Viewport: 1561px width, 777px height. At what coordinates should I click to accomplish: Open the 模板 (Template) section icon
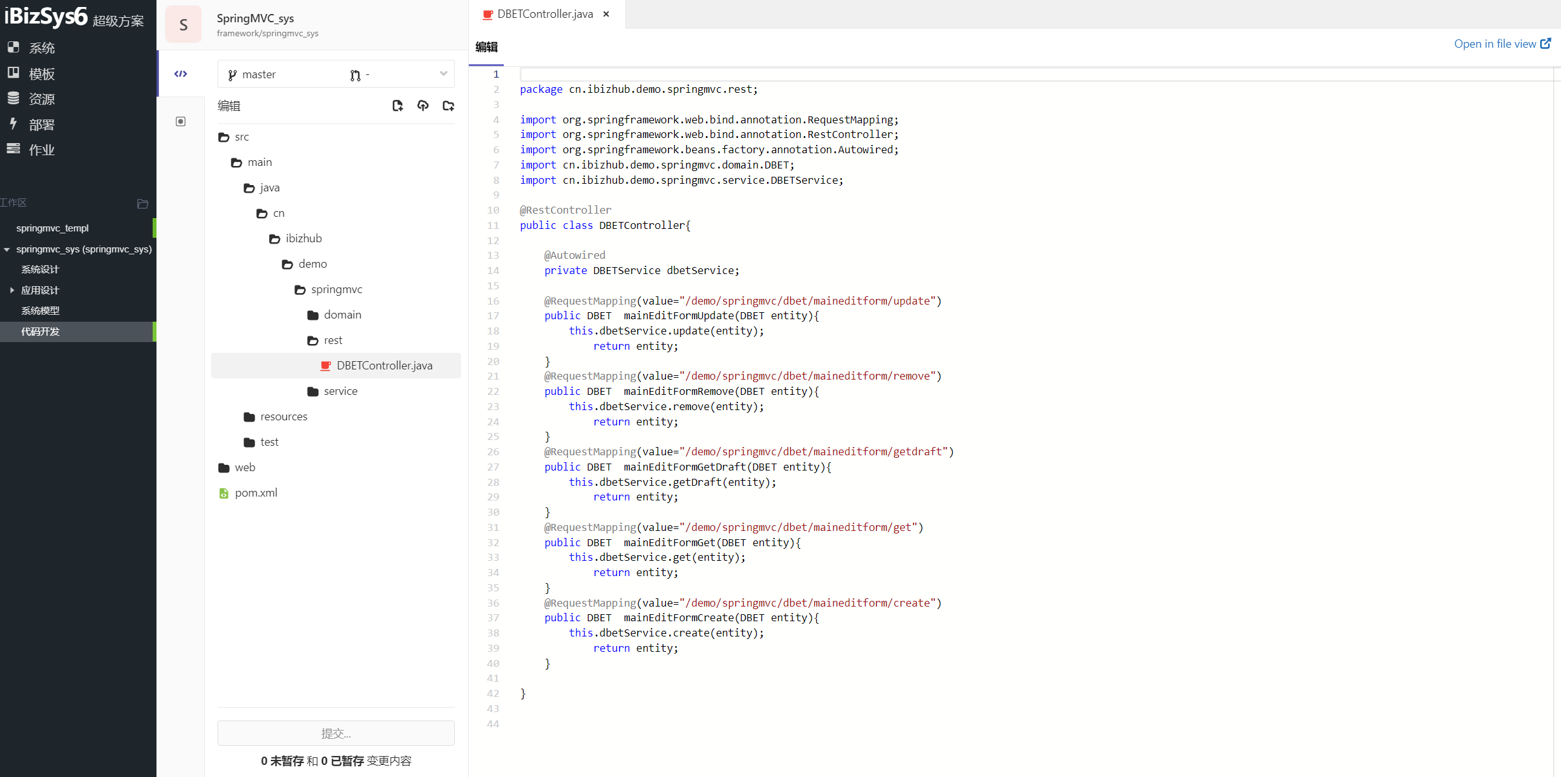point(13,72)
